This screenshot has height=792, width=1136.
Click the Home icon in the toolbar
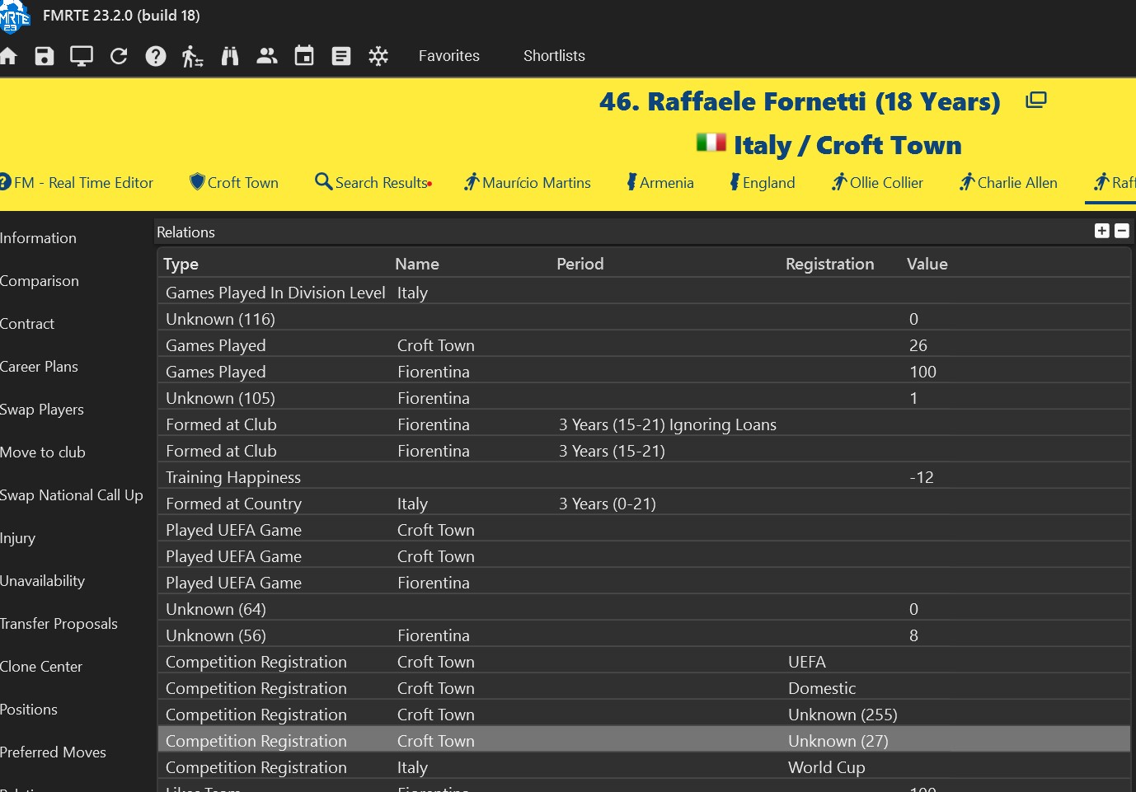pyautogui.click(x=8, y=56)
